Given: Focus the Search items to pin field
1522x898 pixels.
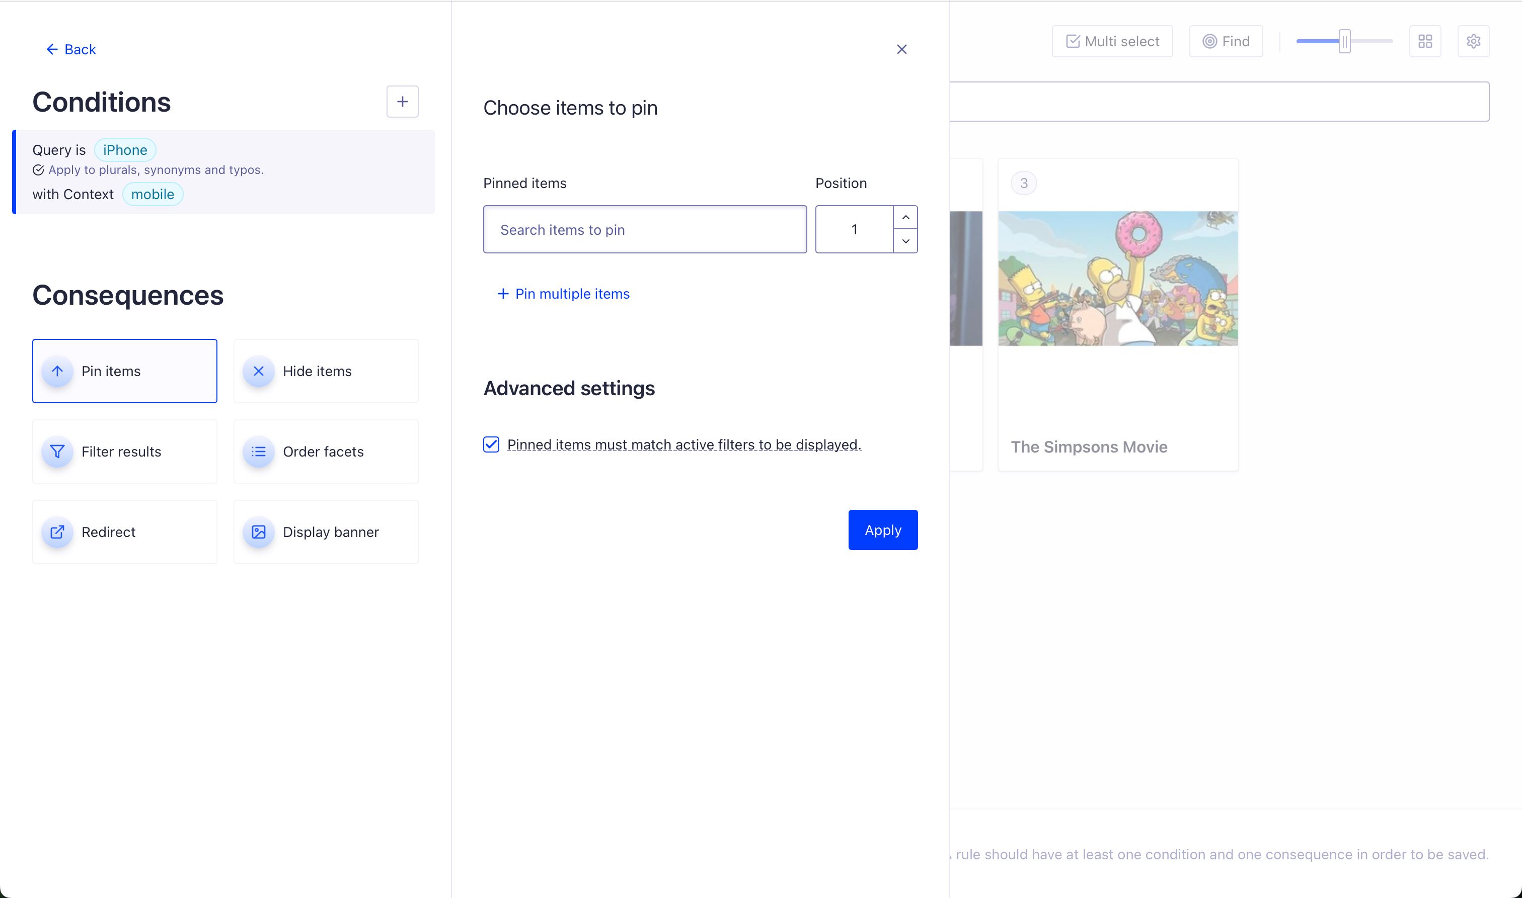Looking at the screenshot, I should tap(644, 229).
